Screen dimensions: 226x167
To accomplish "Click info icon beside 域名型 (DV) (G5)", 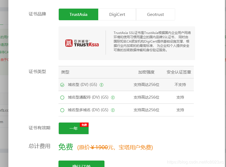I will coord(101,85).
